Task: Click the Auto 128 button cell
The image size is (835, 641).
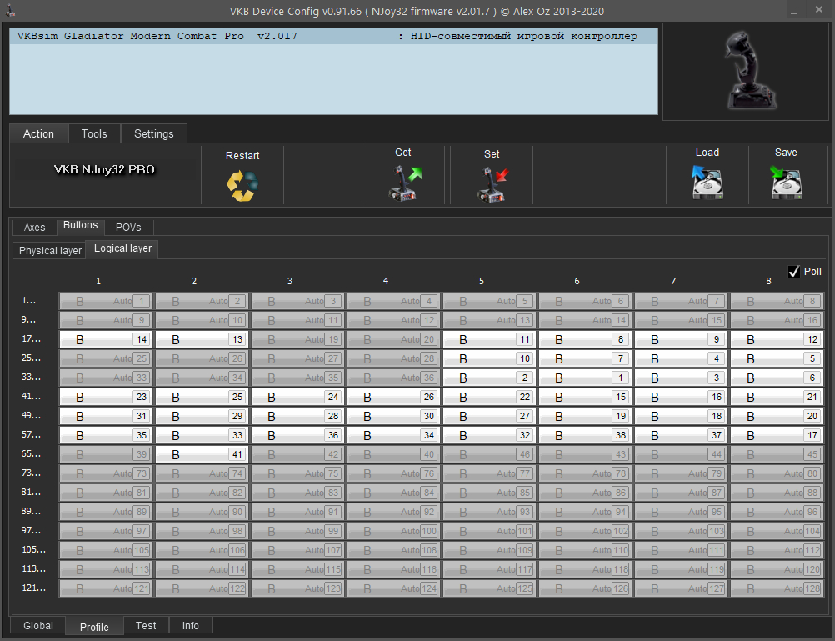Action: pyautogui.click(x=777, y=588)
